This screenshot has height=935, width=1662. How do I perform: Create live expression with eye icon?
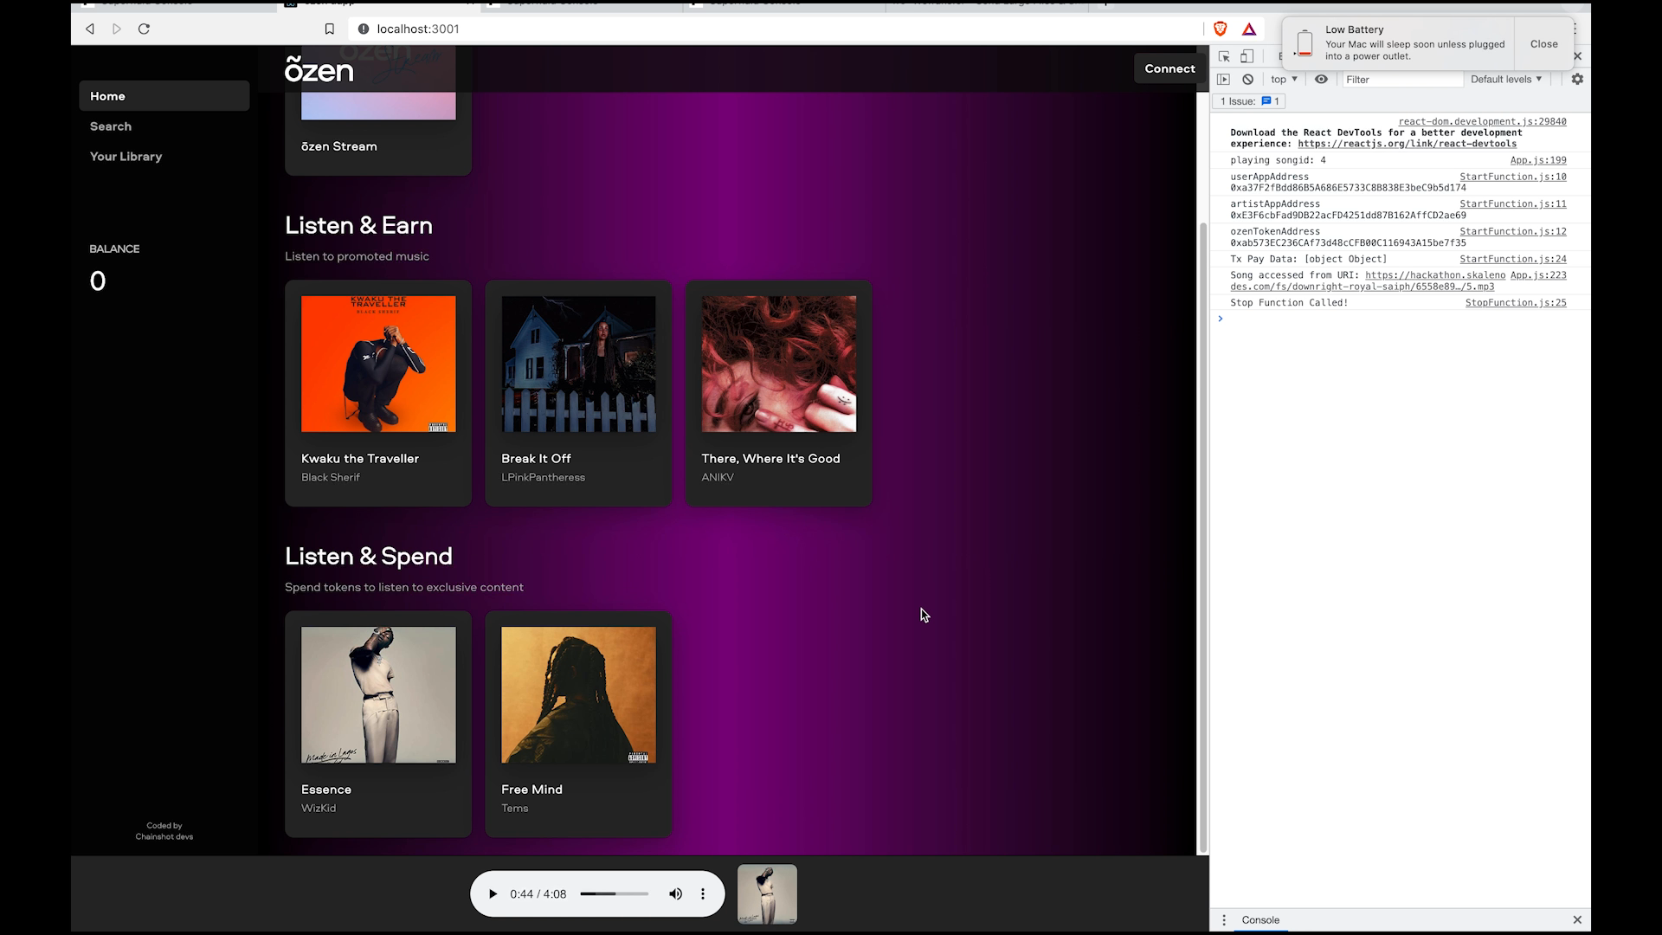(1321, 79)
